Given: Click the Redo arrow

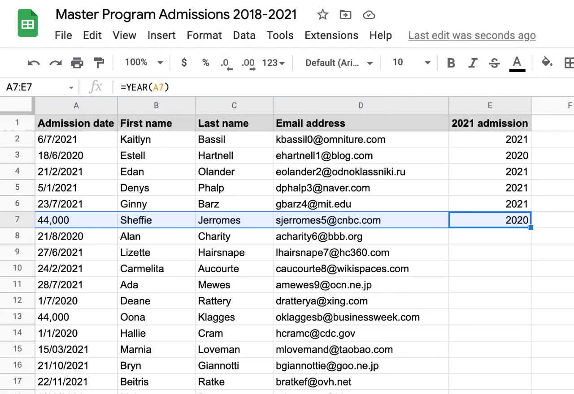Looking at the screenshot, I should [x=55, y=63].
